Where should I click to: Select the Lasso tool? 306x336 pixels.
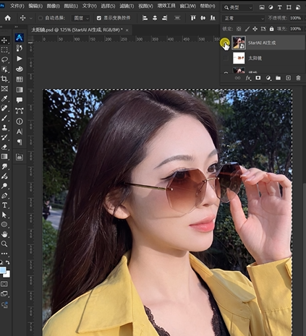4,59
